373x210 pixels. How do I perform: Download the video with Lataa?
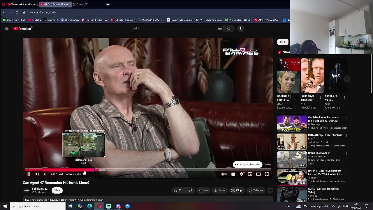pos(220,190)
